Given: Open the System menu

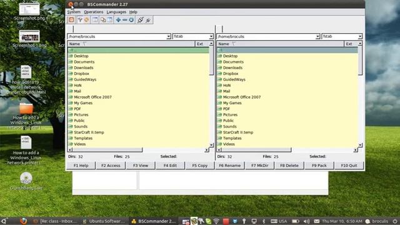Looking at the screenshot, I should tap(74, 12).
